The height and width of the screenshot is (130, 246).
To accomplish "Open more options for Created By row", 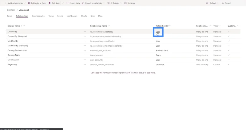I will coord(85,32).
